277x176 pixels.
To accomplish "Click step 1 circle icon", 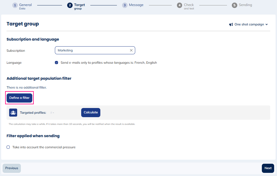I will [x=15, y=5].
